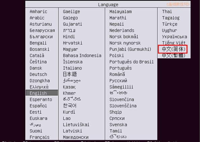Select Lietuviškai
The image size is (200, 142).
tap(76, 125)
